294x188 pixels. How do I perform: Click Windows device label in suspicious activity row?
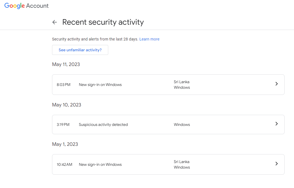click(182, 125)
